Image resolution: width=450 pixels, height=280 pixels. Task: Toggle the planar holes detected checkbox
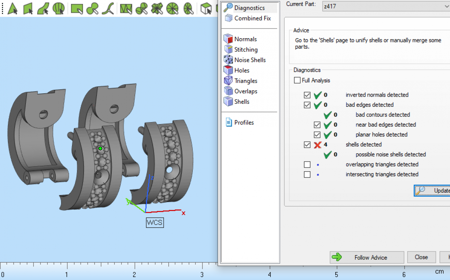(317, 135)
